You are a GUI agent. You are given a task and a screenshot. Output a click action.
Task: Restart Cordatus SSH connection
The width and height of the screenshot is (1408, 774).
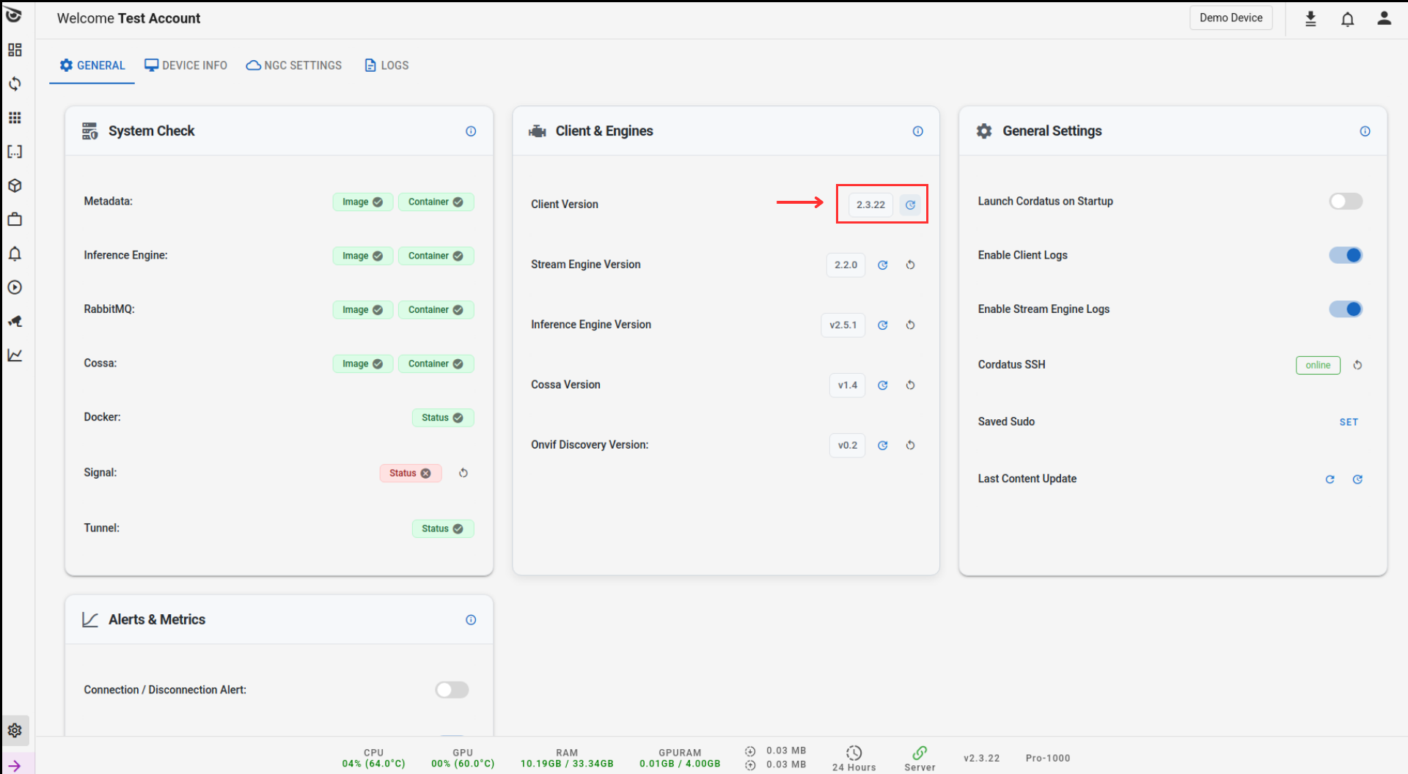(1357, 365)
